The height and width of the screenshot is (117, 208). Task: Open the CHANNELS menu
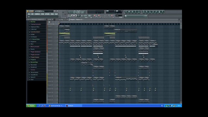tap(37, 14)
